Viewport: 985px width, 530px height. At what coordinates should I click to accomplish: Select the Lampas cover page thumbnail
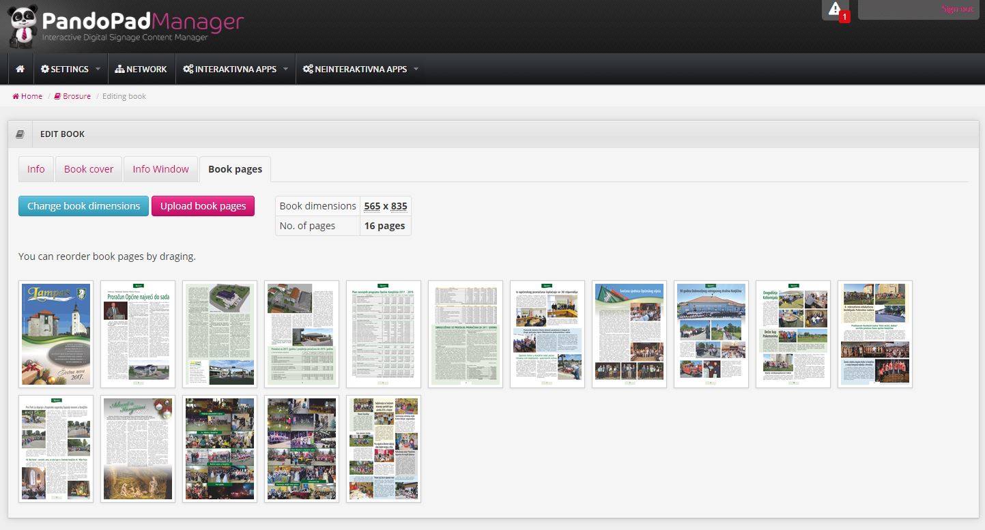point(56,334)
